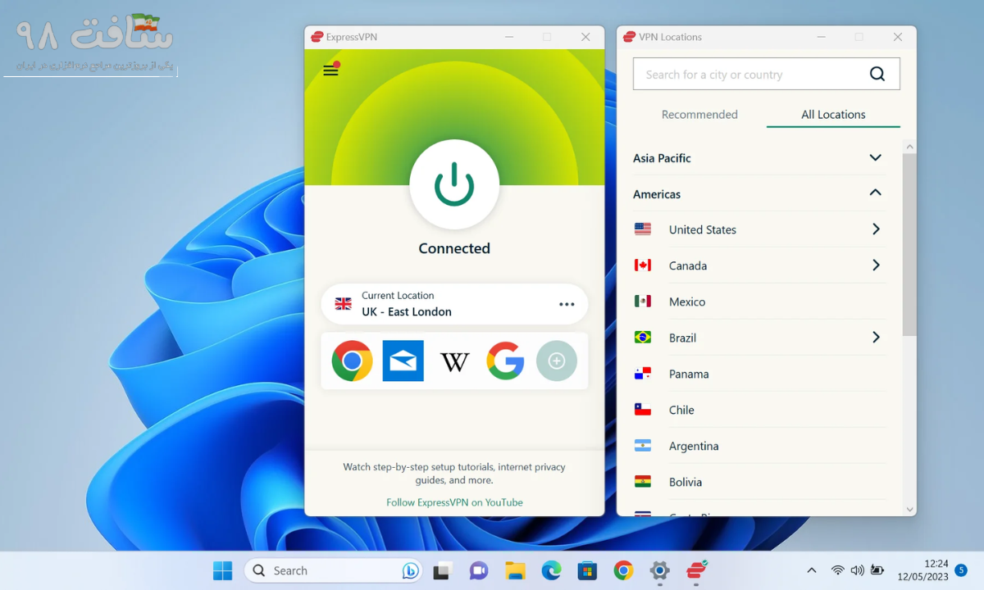This screenshot has height=590, width=984.
Task: Open the volume tray icon
Action: click(x=858, y=570)
